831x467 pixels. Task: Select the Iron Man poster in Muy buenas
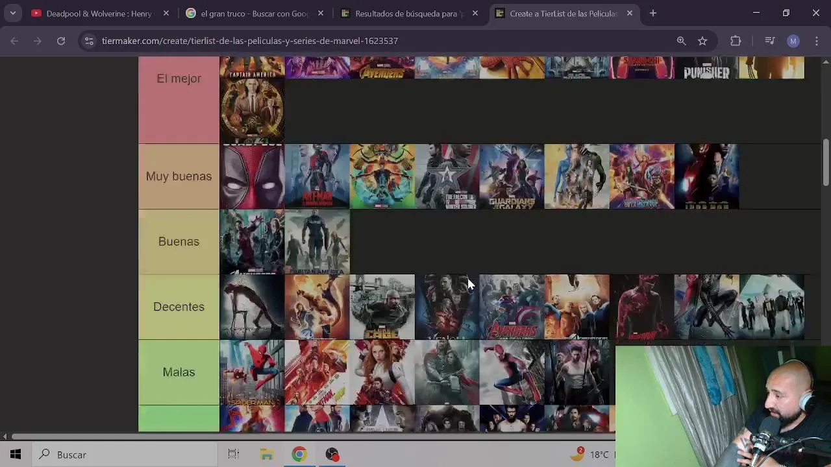pos(706,176)
